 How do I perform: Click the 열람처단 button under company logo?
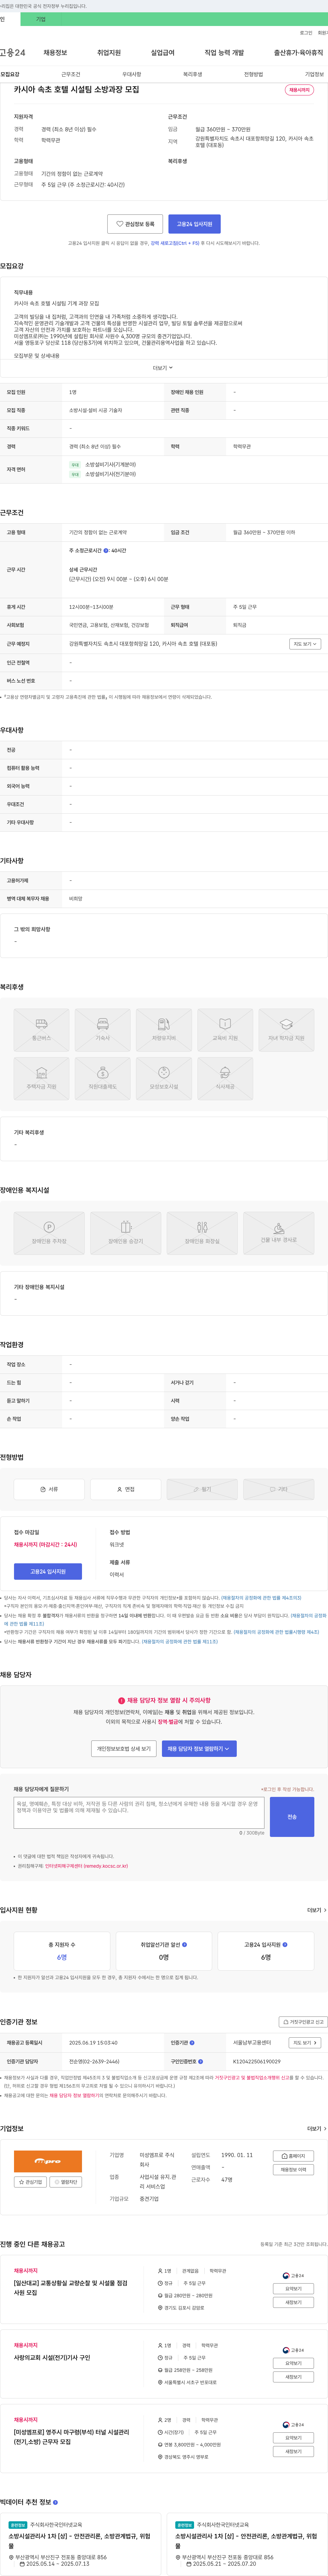pos(66,2182)
